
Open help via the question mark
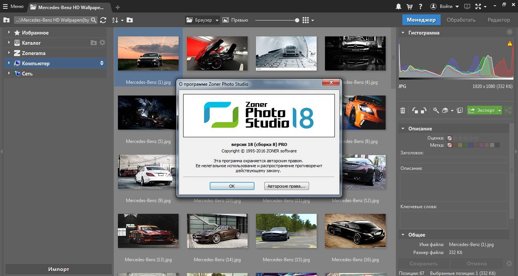421,6
